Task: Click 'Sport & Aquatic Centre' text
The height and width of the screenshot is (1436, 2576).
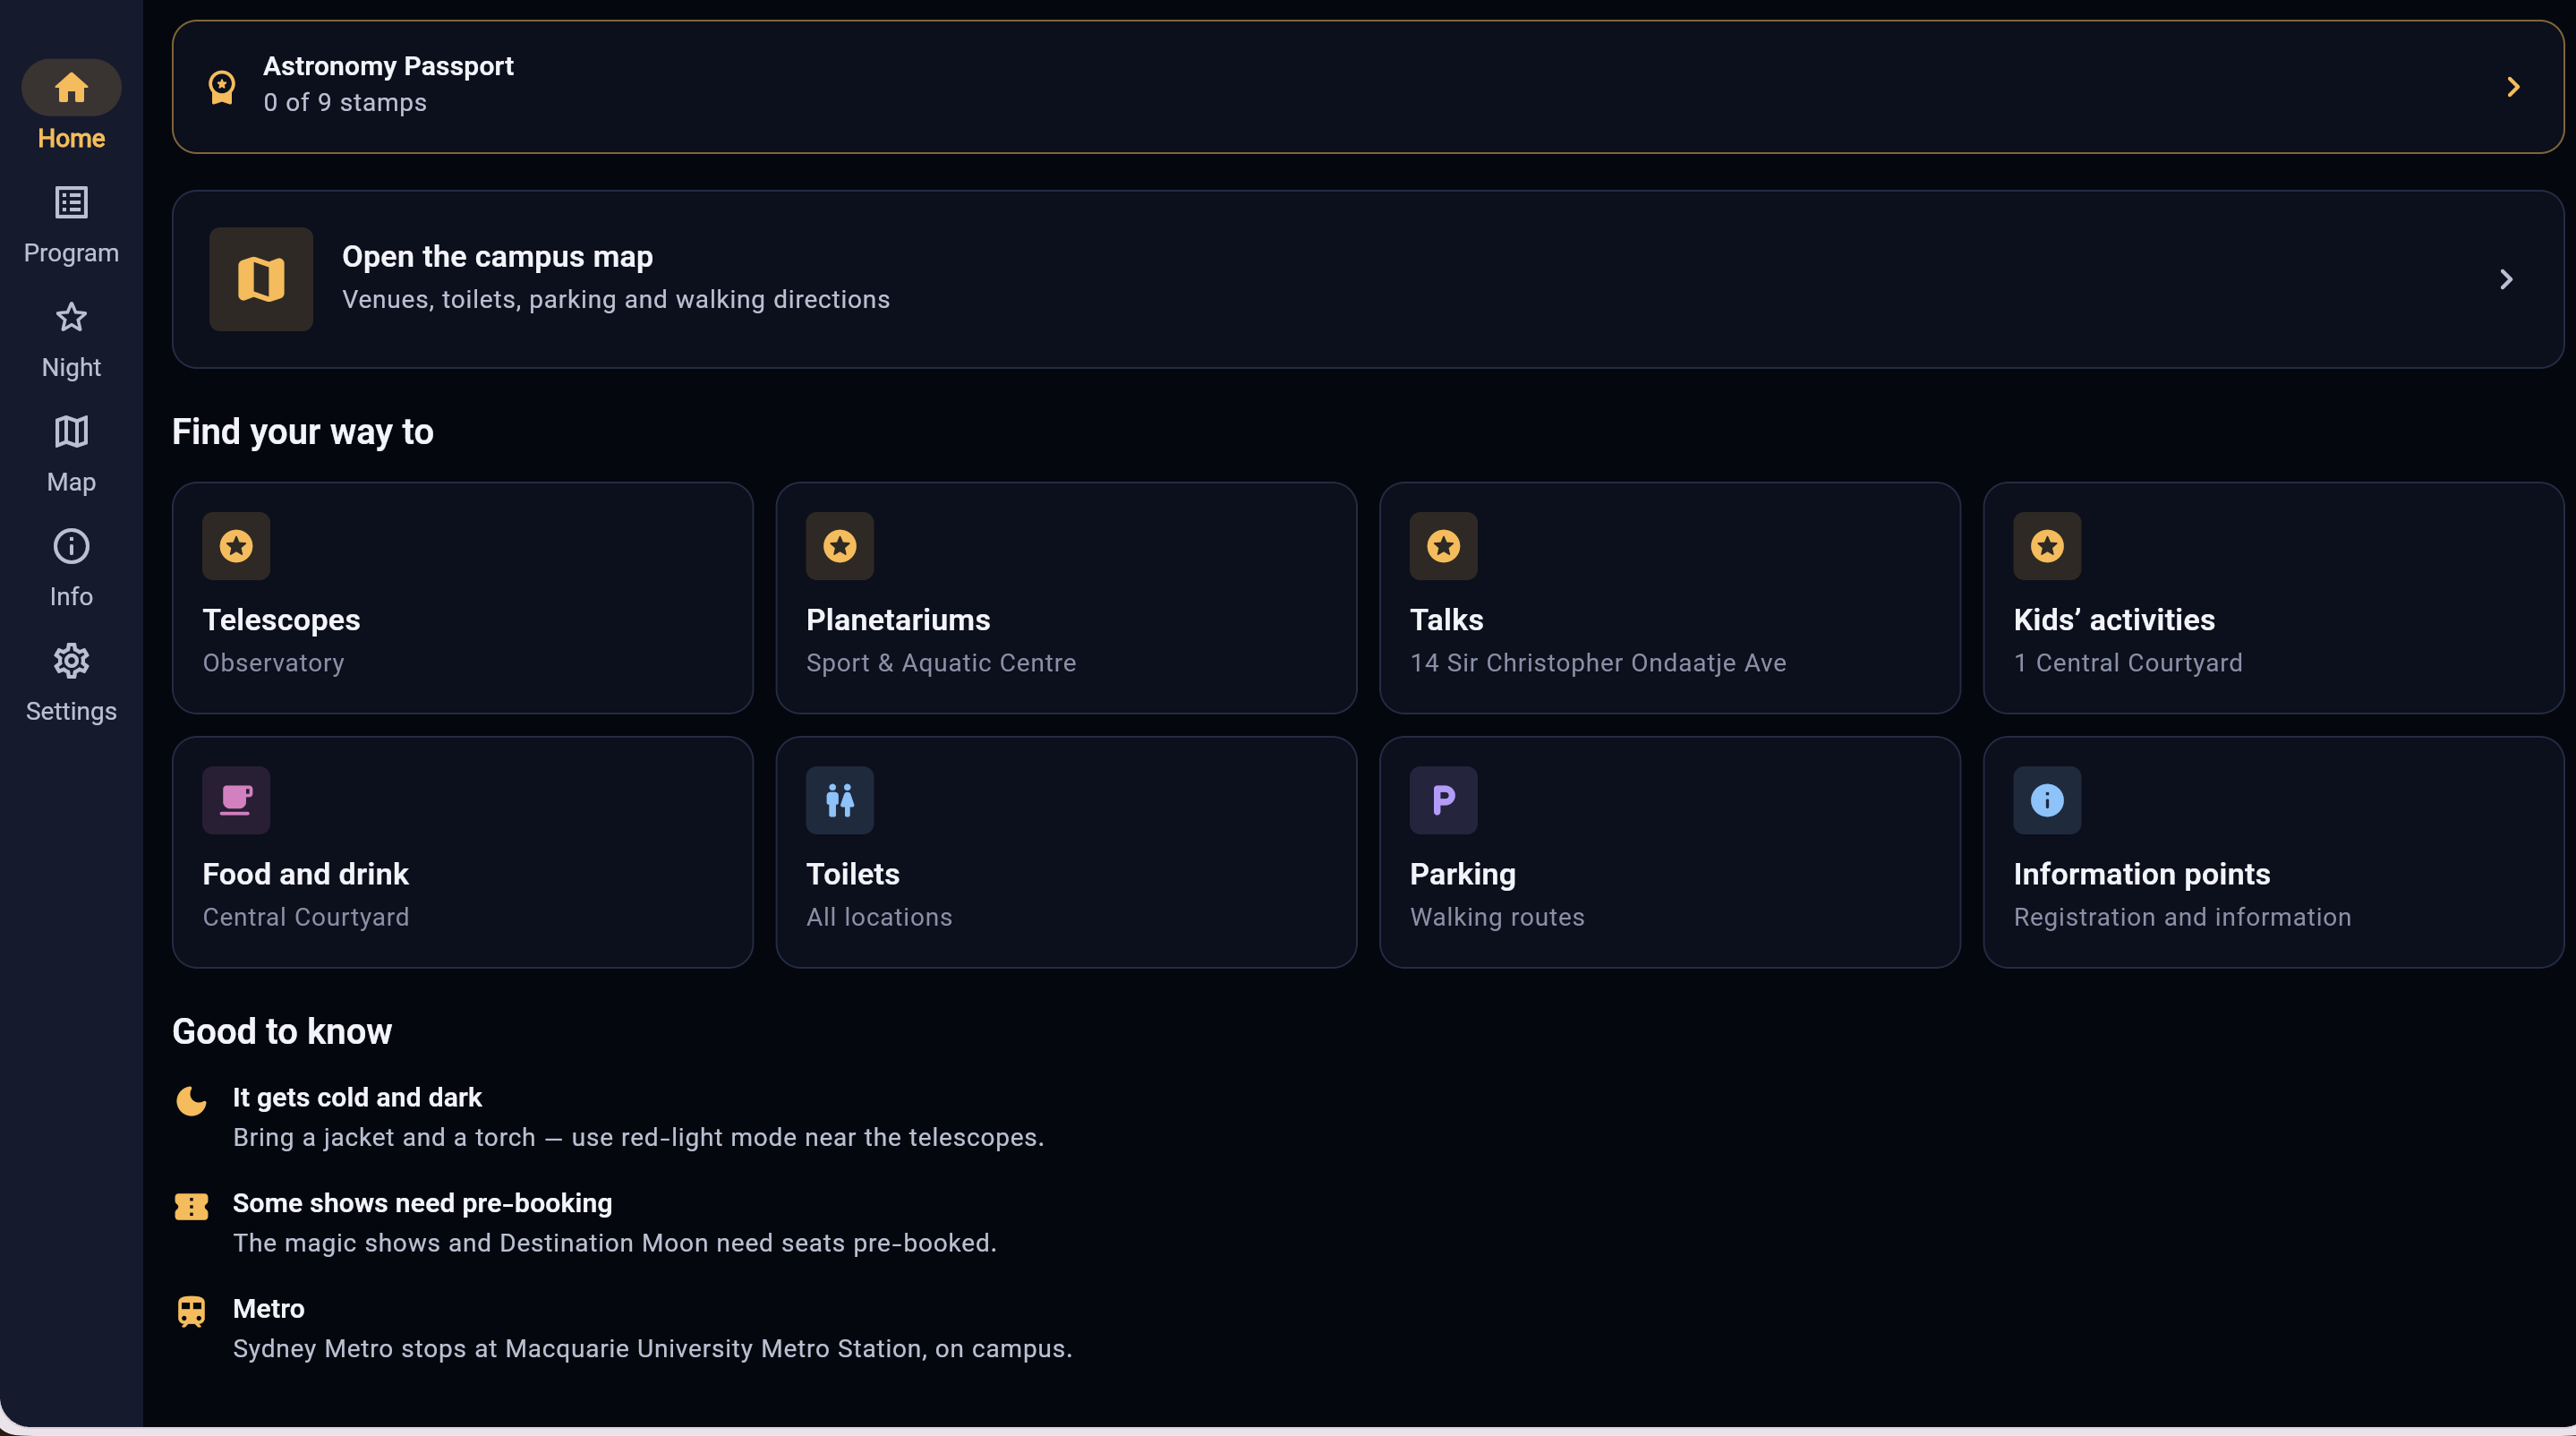Action: 941,663
